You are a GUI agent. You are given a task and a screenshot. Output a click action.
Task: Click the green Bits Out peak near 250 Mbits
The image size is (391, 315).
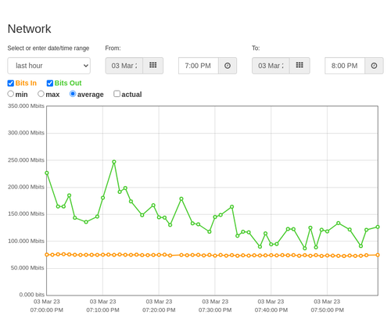[x=114, y=162]
